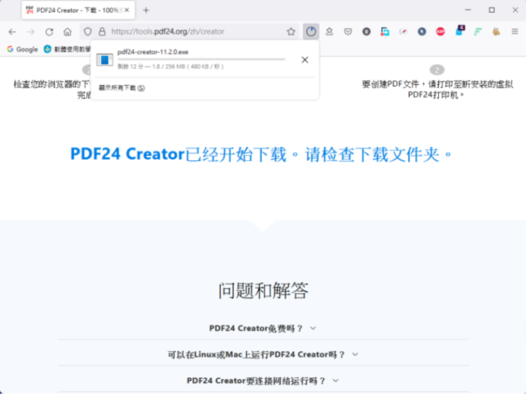Image resolution: width=526 pixels, height=395 pixels.
Task: View site security lock info
Action: [102, 31]
